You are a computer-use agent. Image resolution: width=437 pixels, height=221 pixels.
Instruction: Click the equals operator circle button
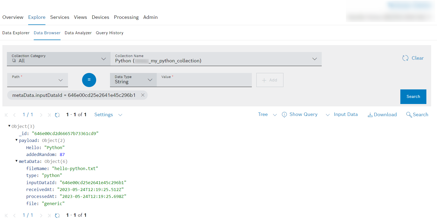[89, 80]
